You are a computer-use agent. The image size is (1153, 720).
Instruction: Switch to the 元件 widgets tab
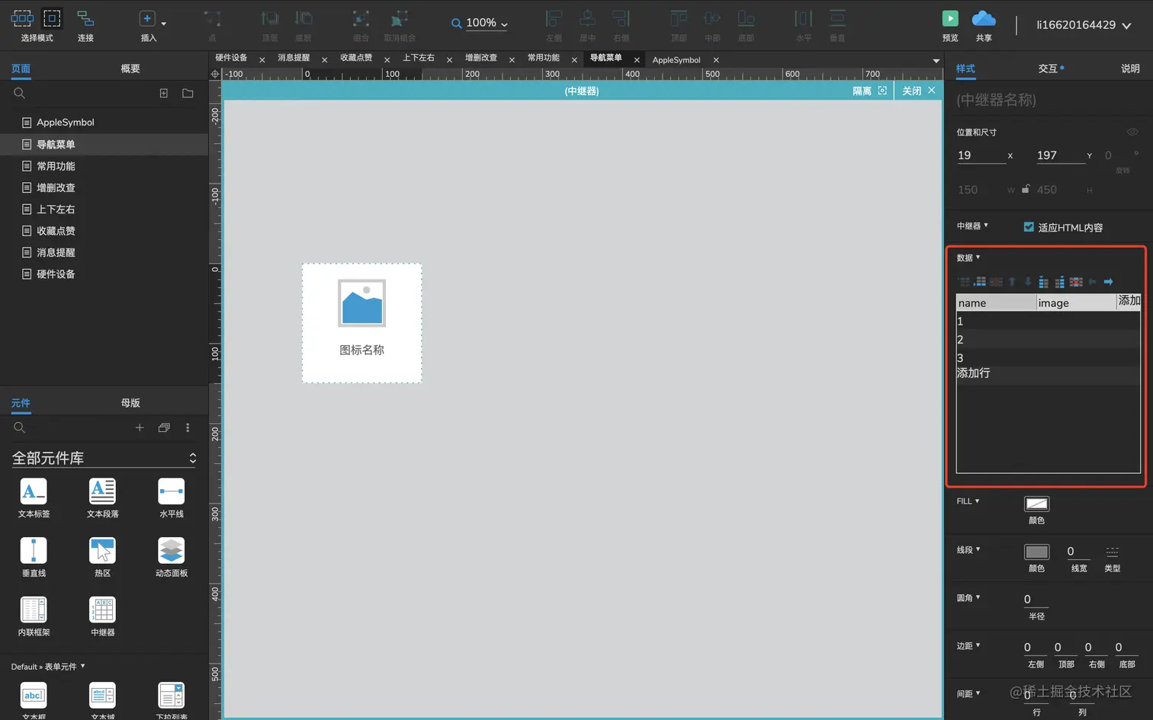21,403
